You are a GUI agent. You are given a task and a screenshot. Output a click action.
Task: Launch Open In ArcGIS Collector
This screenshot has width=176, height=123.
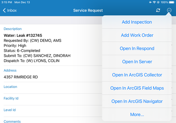click(x=137, y=75)
